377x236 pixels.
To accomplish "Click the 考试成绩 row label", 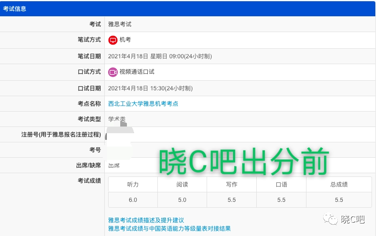I will [89, 181].
